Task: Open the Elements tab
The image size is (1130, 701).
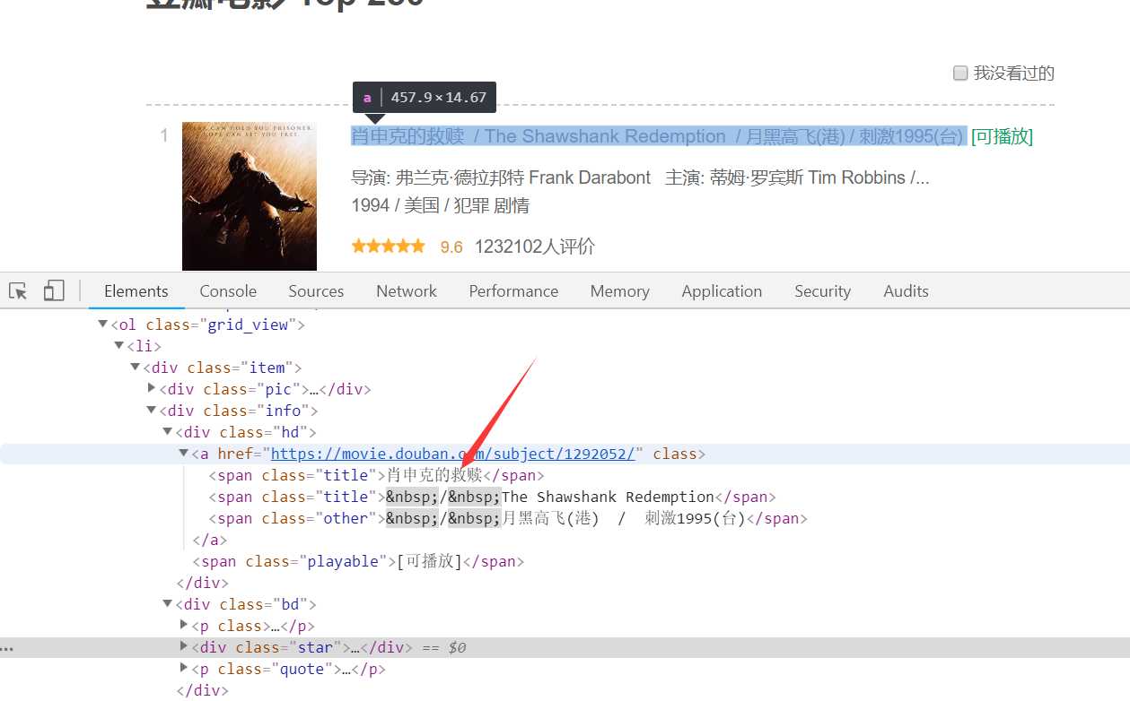Action: tap(136, 291)
